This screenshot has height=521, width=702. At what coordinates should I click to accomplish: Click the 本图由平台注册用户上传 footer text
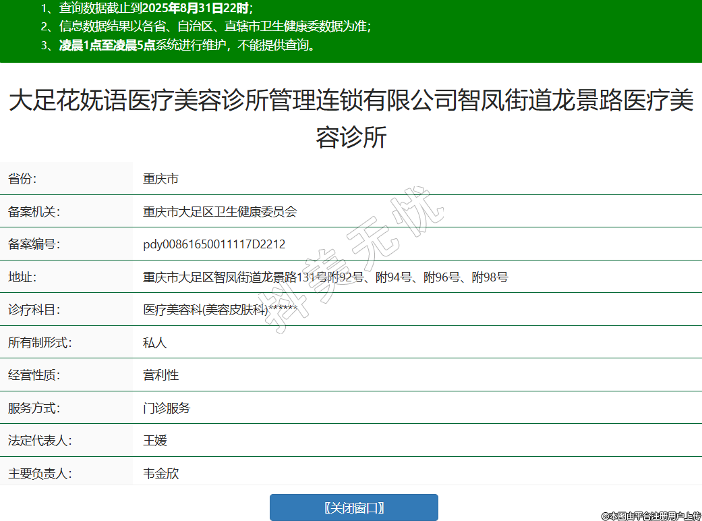(651, 516)
